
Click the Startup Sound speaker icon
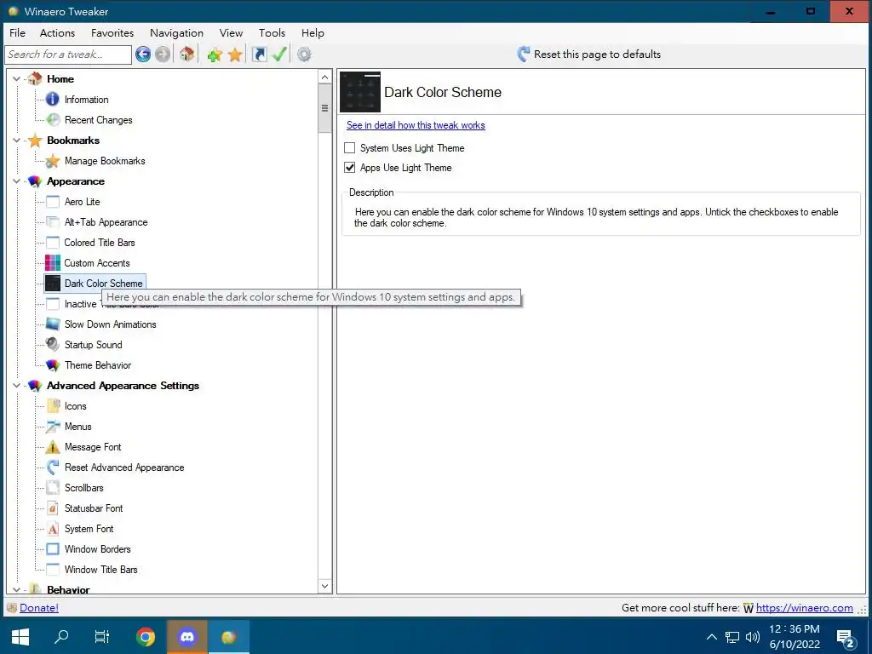coord(53,344)
